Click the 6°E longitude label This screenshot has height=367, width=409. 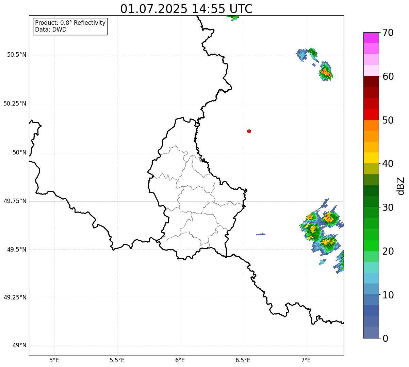pyautogui.click(x=180, y=360)
